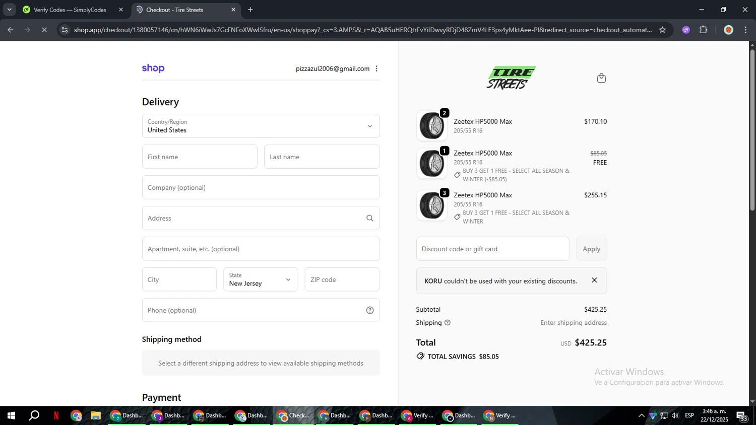
Task: Click the City field
Action: (x=179, y=279)
